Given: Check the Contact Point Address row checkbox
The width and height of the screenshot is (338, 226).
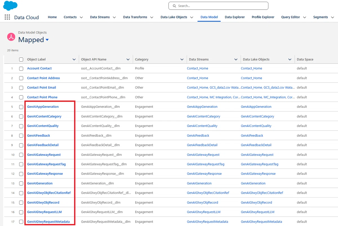Looking at the screenshot, I should [x=21, y=78].
